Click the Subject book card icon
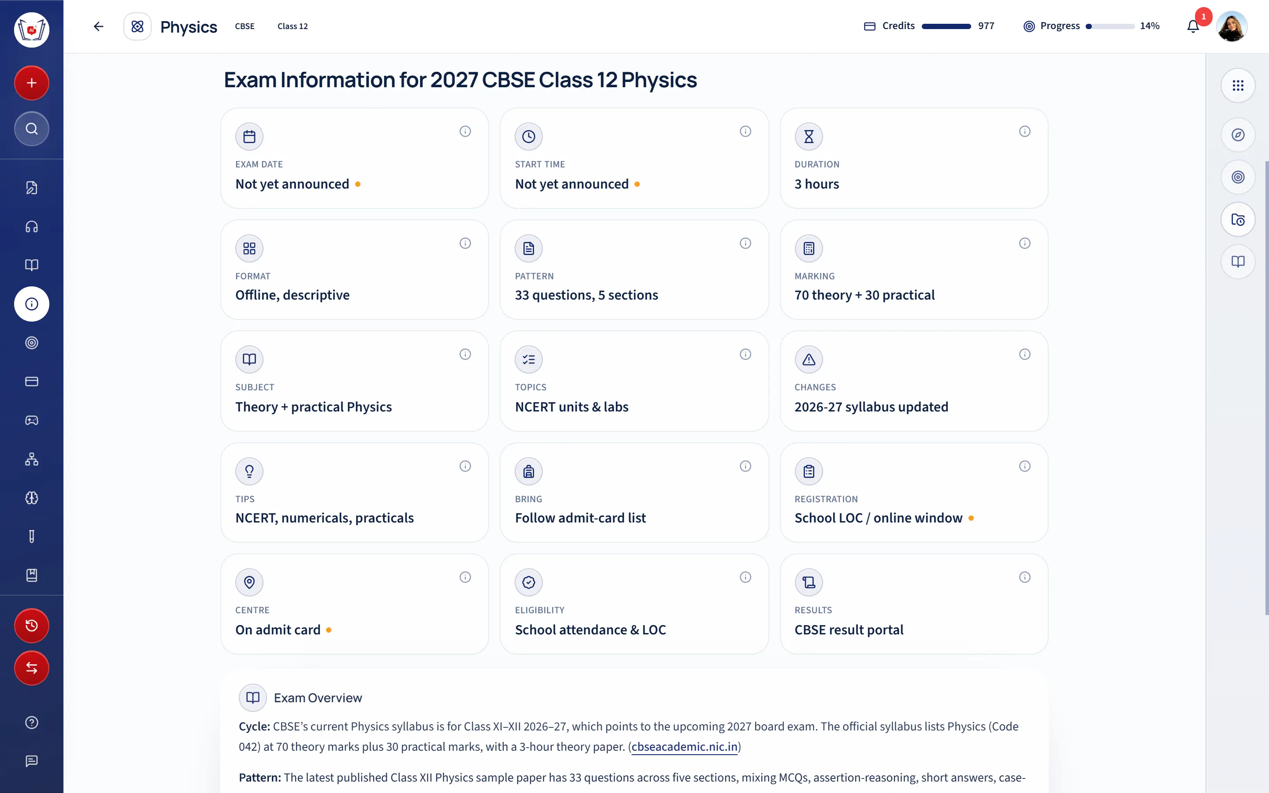The image size is (1269, 793). coord(249,359)
